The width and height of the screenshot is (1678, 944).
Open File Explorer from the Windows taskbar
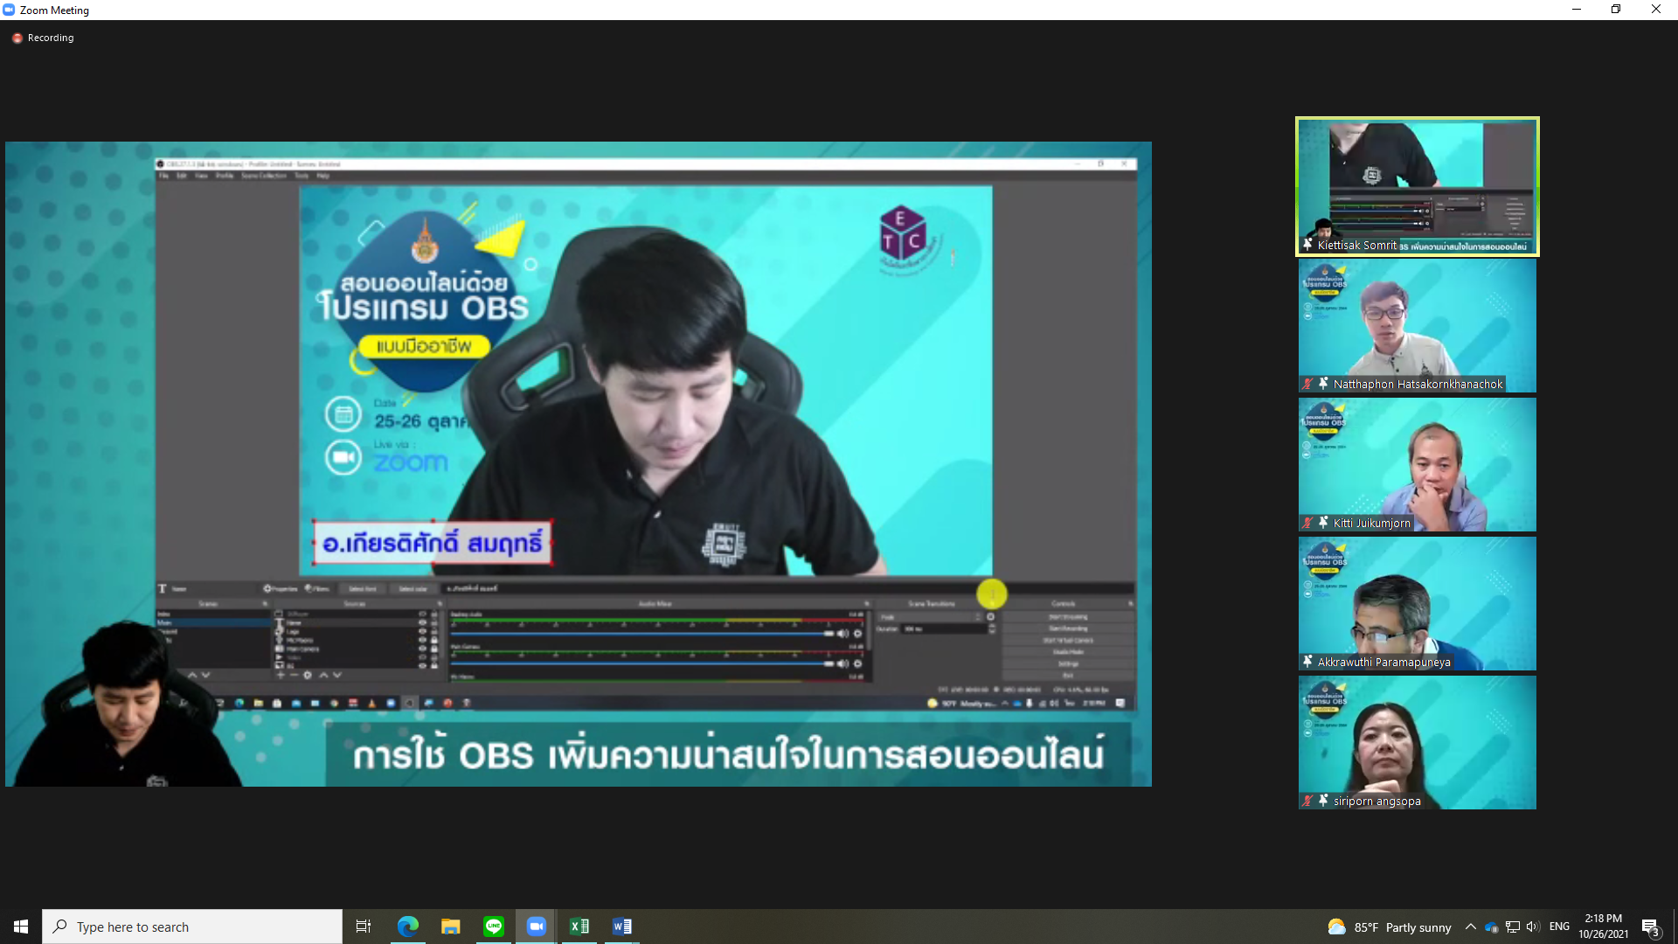[x=450, y=927]
